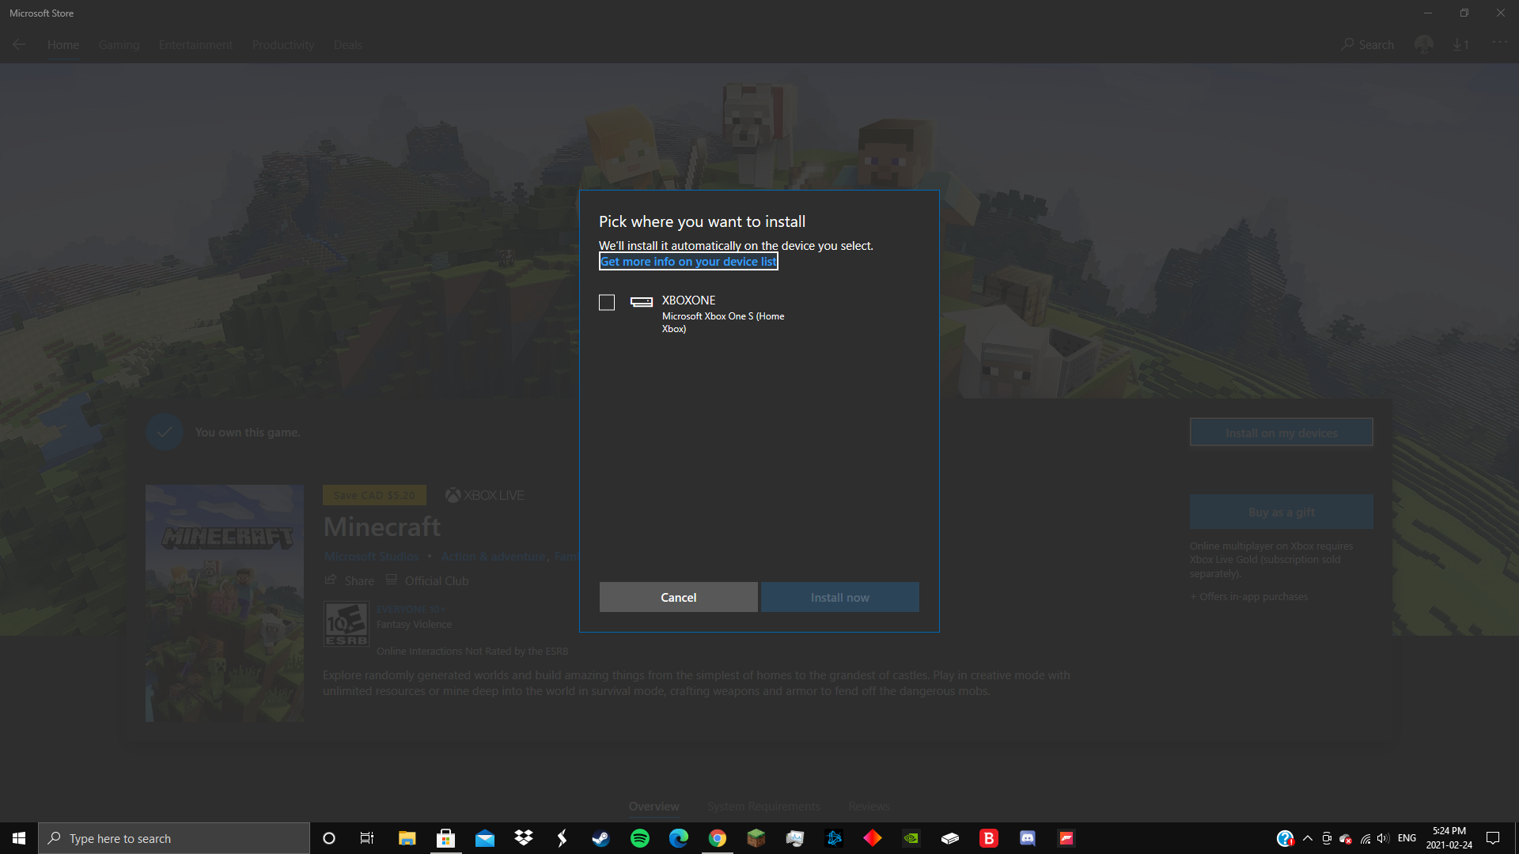This screenshot has width=1519, height=854.
Task: Open the Windows Start menu
Action: point(19,838)
